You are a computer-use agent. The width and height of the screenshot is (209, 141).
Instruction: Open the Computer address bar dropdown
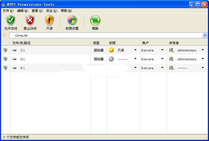(x=205, y=35)
